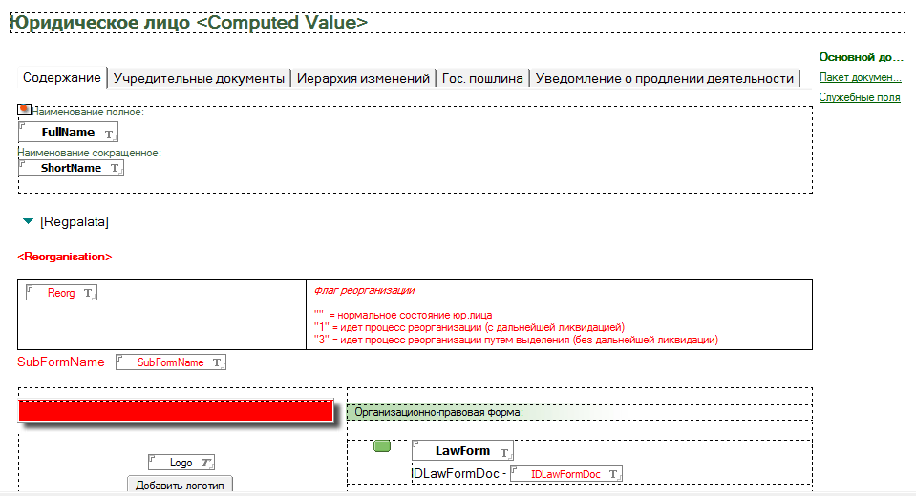Click the red banner bar
Screen dimensions: 916x496
[176, 411]
